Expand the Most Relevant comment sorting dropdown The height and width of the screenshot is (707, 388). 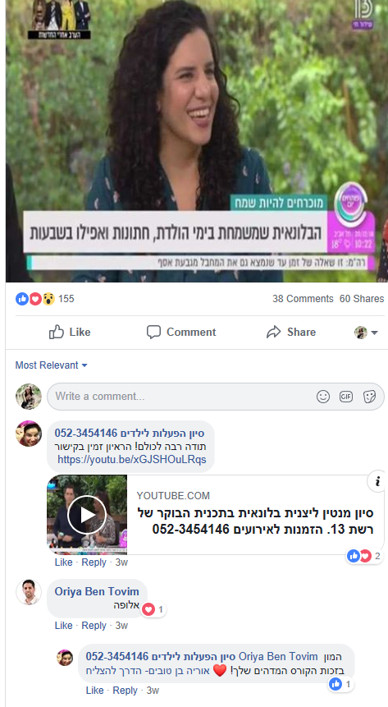coord(51,365)
